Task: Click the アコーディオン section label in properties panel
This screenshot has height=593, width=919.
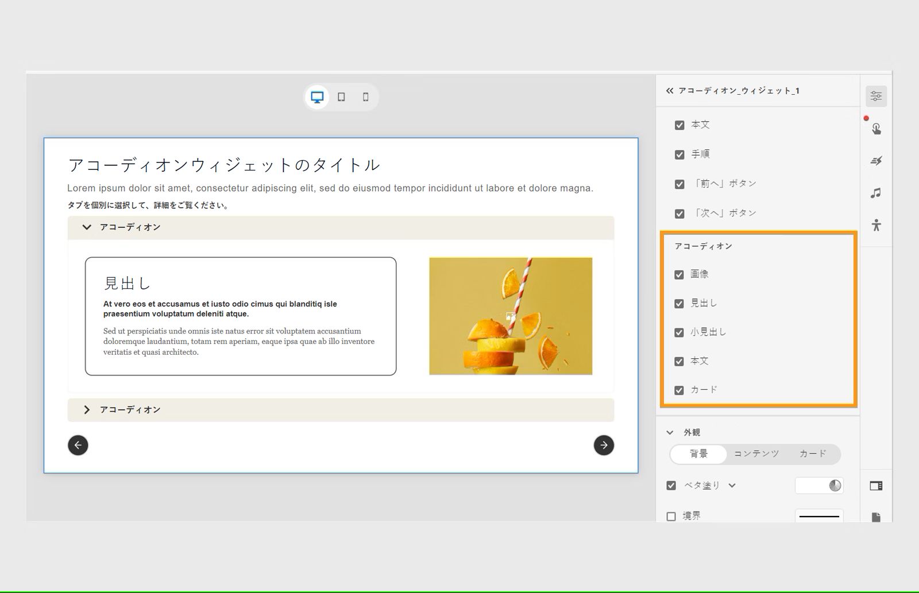Action: 704,246
